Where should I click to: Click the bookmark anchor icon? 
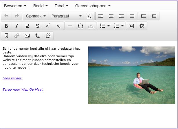tap(6, 36)
